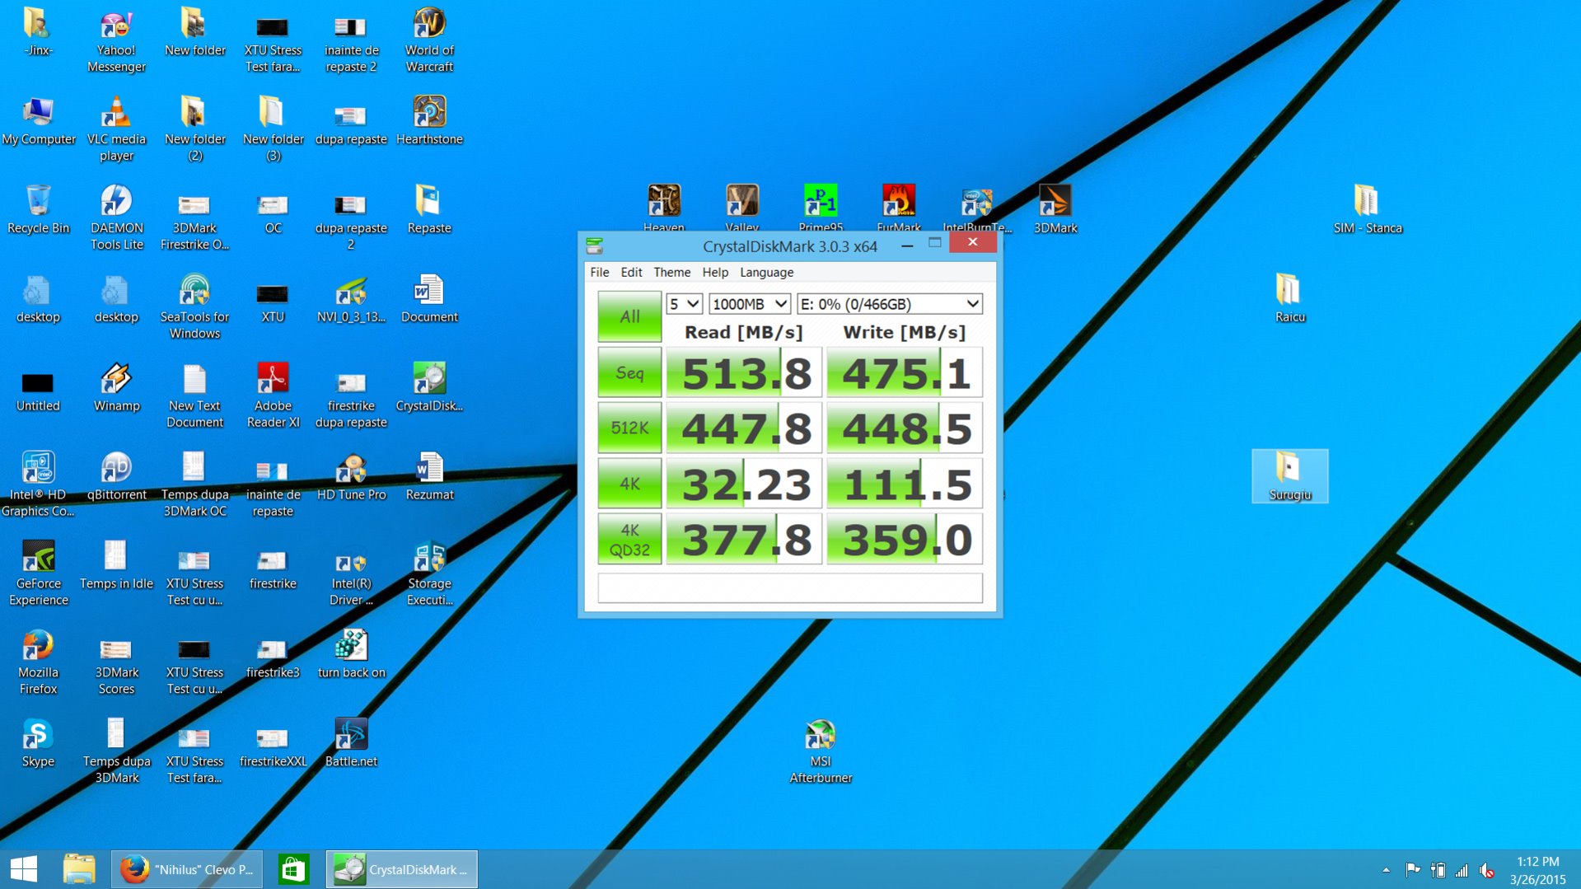The height and width of the screenshot is (889, 1581).
Task: Select the Battle.net desktop icon
Action: click(351, 744)
